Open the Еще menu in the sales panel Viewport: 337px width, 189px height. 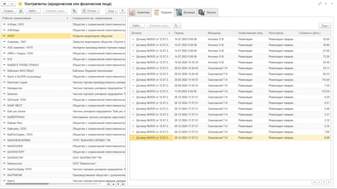point(325,25)
